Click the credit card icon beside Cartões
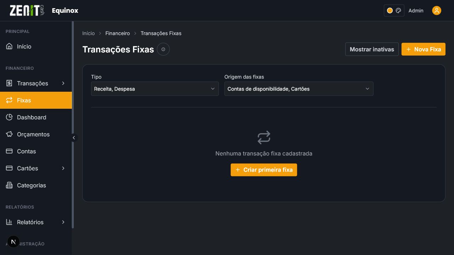The image size is (454, 255). click(9, 168)
